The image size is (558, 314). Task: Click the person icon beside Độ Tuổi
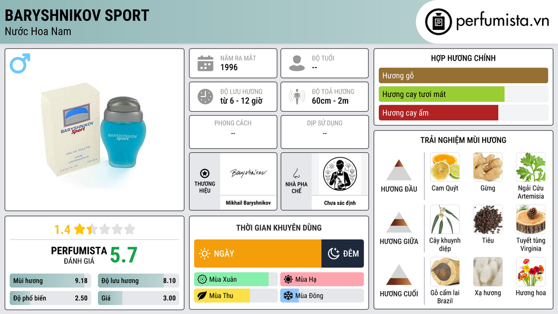coord(297,63)
